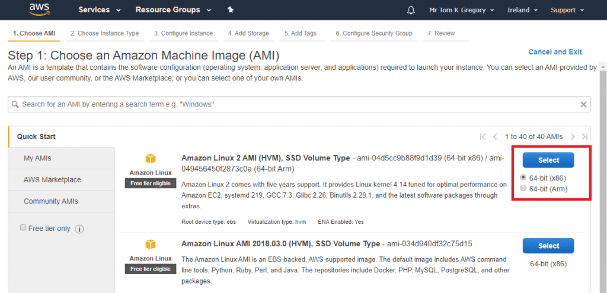The height and width of the screenshot is (293, 607).
Task: Open the AWS Marketplace sidebar tab
Action: click(x=52, y=180)
